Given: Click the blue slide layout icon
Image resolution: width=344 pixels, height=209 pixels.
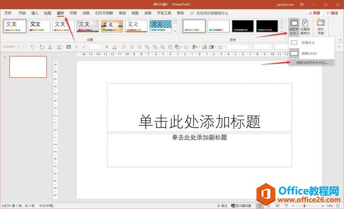Looking at the screenshot, I should (69, 47).
